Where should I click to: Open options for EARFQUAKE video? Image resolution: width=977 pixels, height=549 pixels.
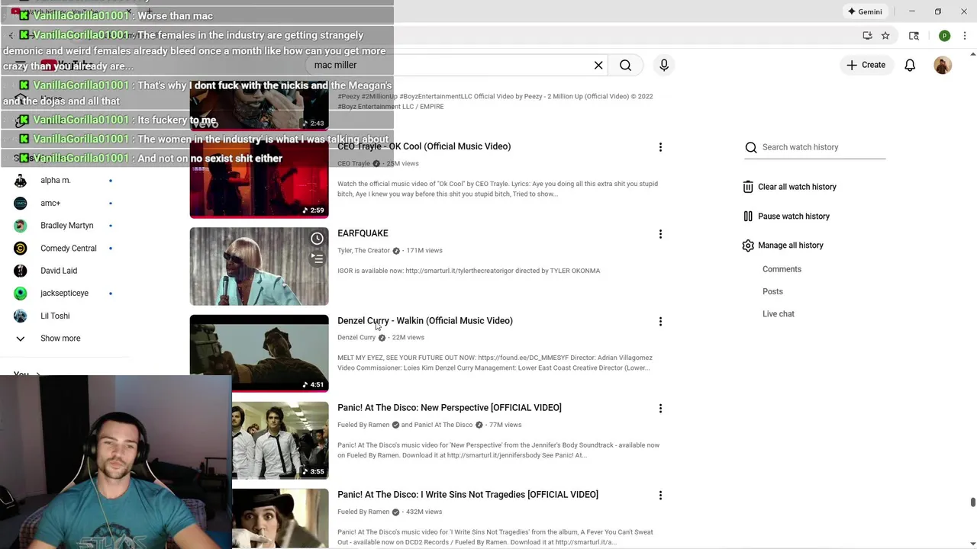660,234
